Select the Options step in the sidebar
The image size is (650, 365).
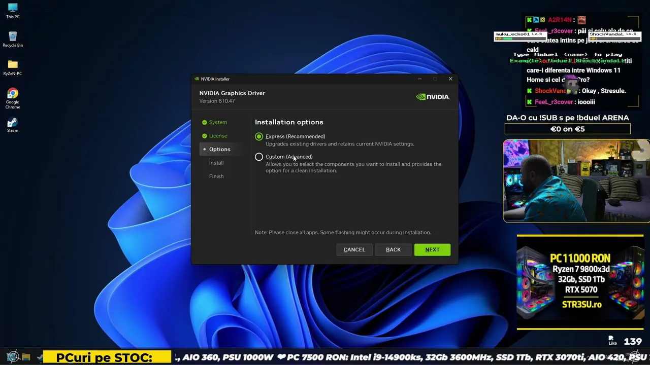point(219,149)
